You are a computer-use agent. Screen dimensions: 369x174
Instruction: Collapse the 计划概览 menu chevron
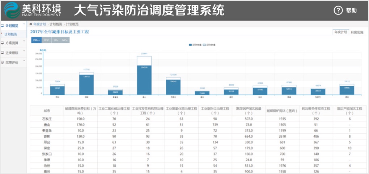(24, 25)
